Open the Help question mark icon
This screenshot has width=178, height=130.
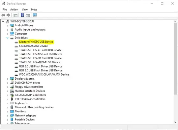[x=22, y=15]
